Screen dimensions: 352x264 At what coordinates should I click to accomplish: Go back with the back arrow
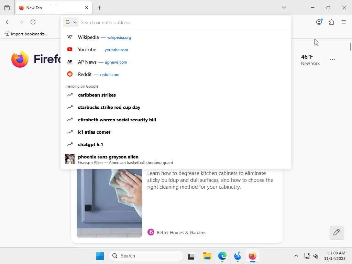tap(8, 22)
